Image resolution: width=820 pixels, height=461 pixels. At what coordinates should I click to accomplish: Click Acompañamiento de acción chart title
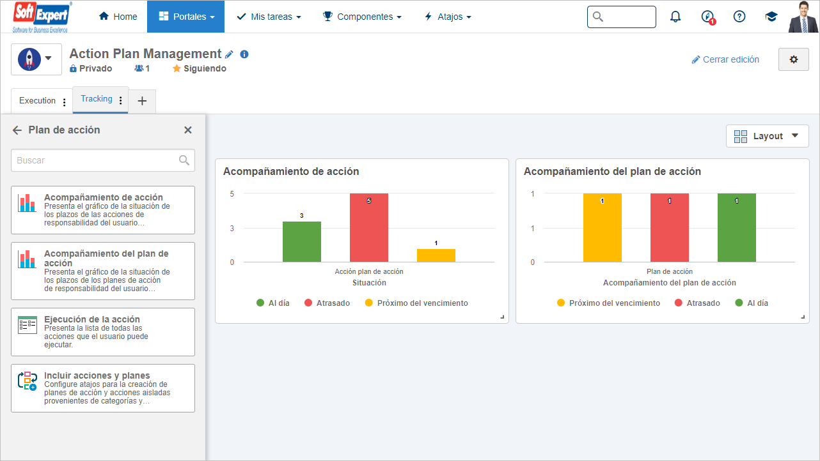(291, 172)
